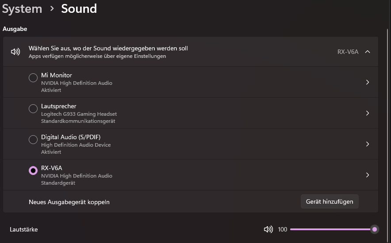Image resolution: width=391 pixels, height=243 pixels.
Task: Select Lautsprecher Logitech G933 radio button
Action: (33, 109)
